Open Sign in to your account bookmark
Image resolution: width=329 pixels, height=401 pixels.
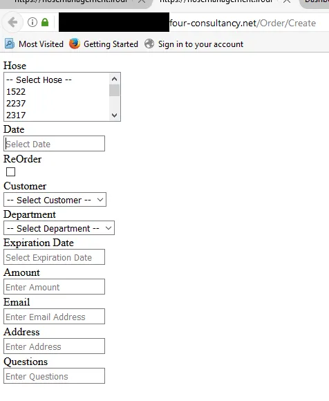pyautogui.click(x=194, y=44)
